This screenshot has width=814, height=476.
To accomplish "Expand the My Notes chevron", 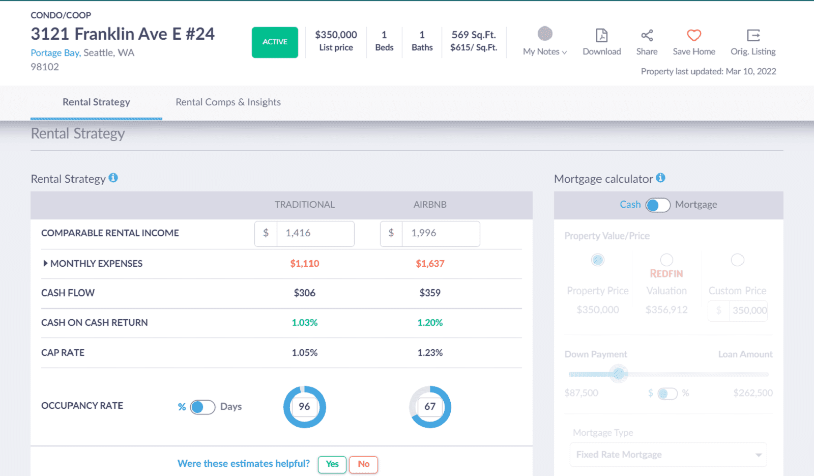I will 564,52.
